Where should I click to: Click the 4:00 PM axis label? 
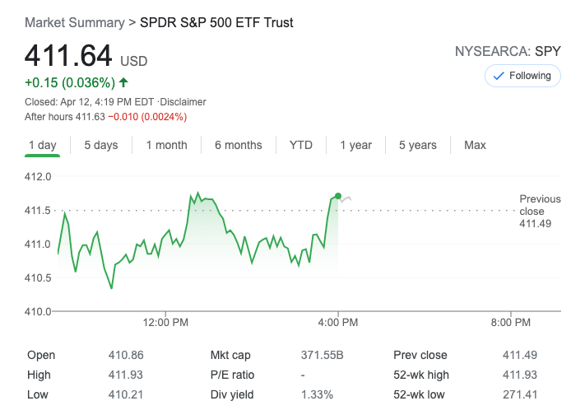pyautogui.click(x=338, y=322)
